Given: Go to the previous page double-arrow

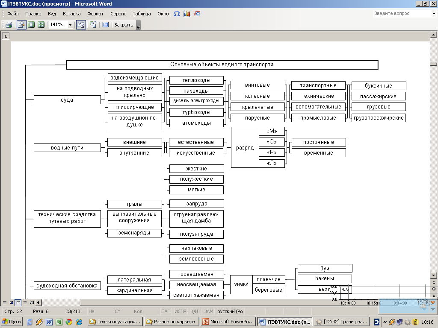Looking at the screenshot, I should coord(434,283).
